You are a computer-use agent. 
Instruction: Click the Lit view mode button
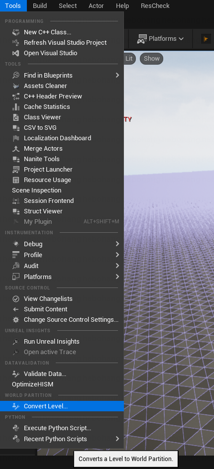coord(129,59)
